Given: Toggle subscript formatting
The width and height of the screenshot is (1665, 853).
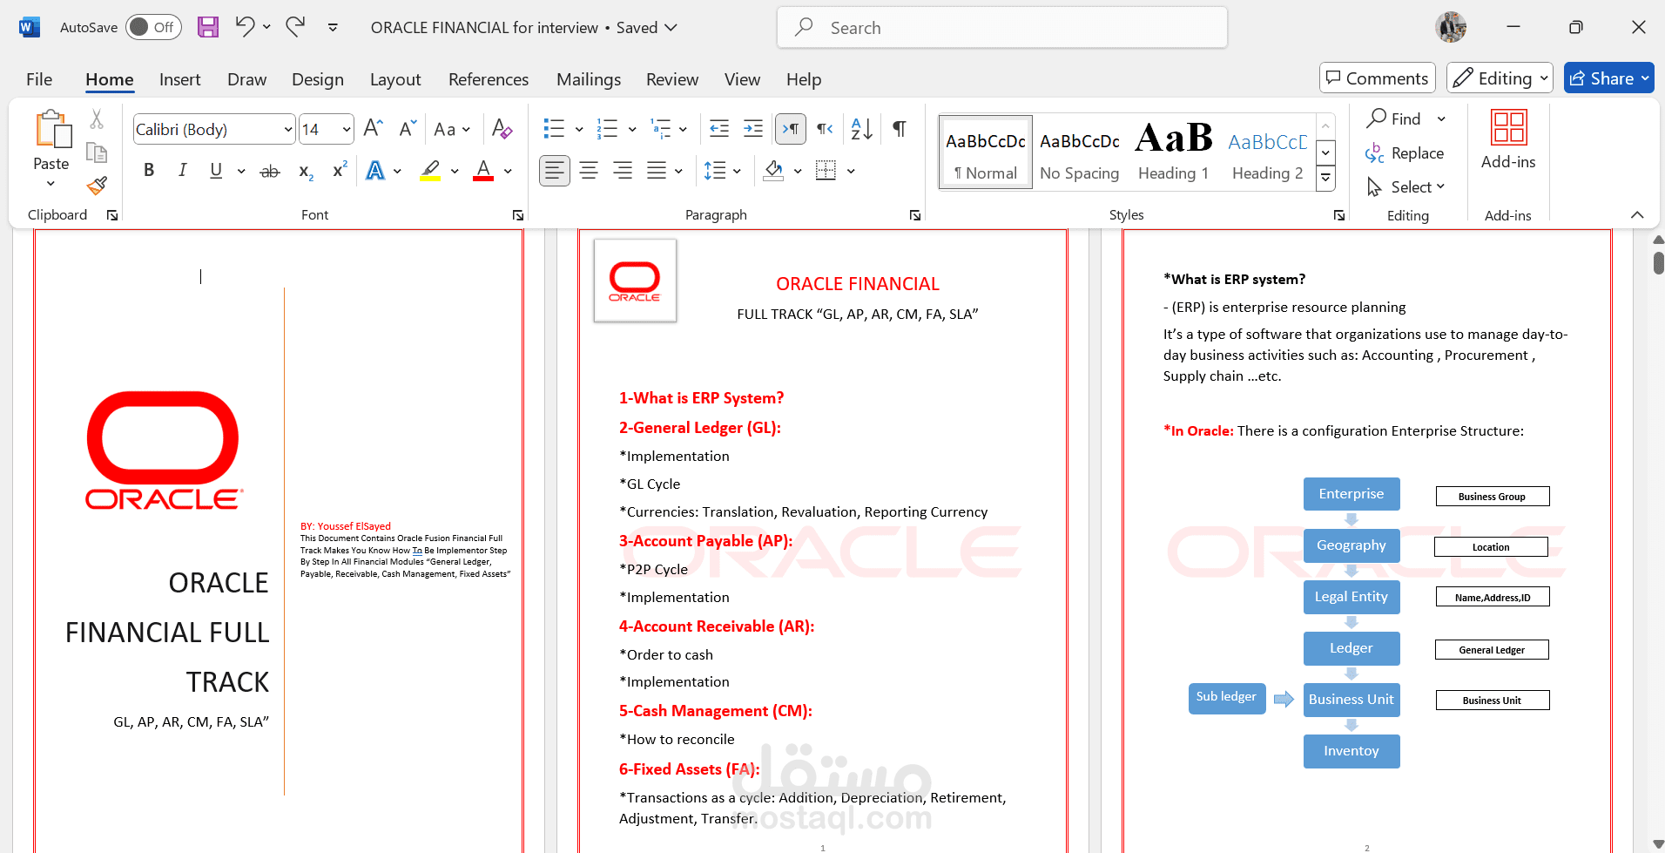Looking at the screenshot, I should [306, 171].
